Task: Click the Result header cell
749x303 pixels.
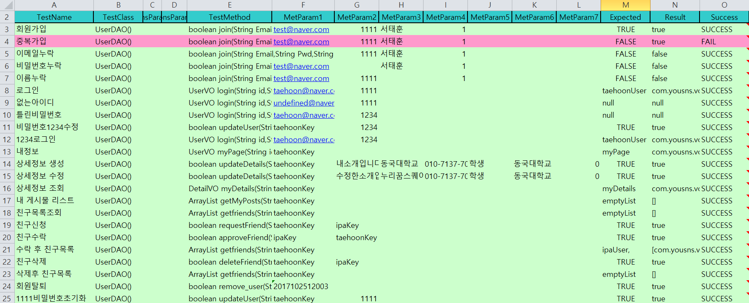Action: 675,17
